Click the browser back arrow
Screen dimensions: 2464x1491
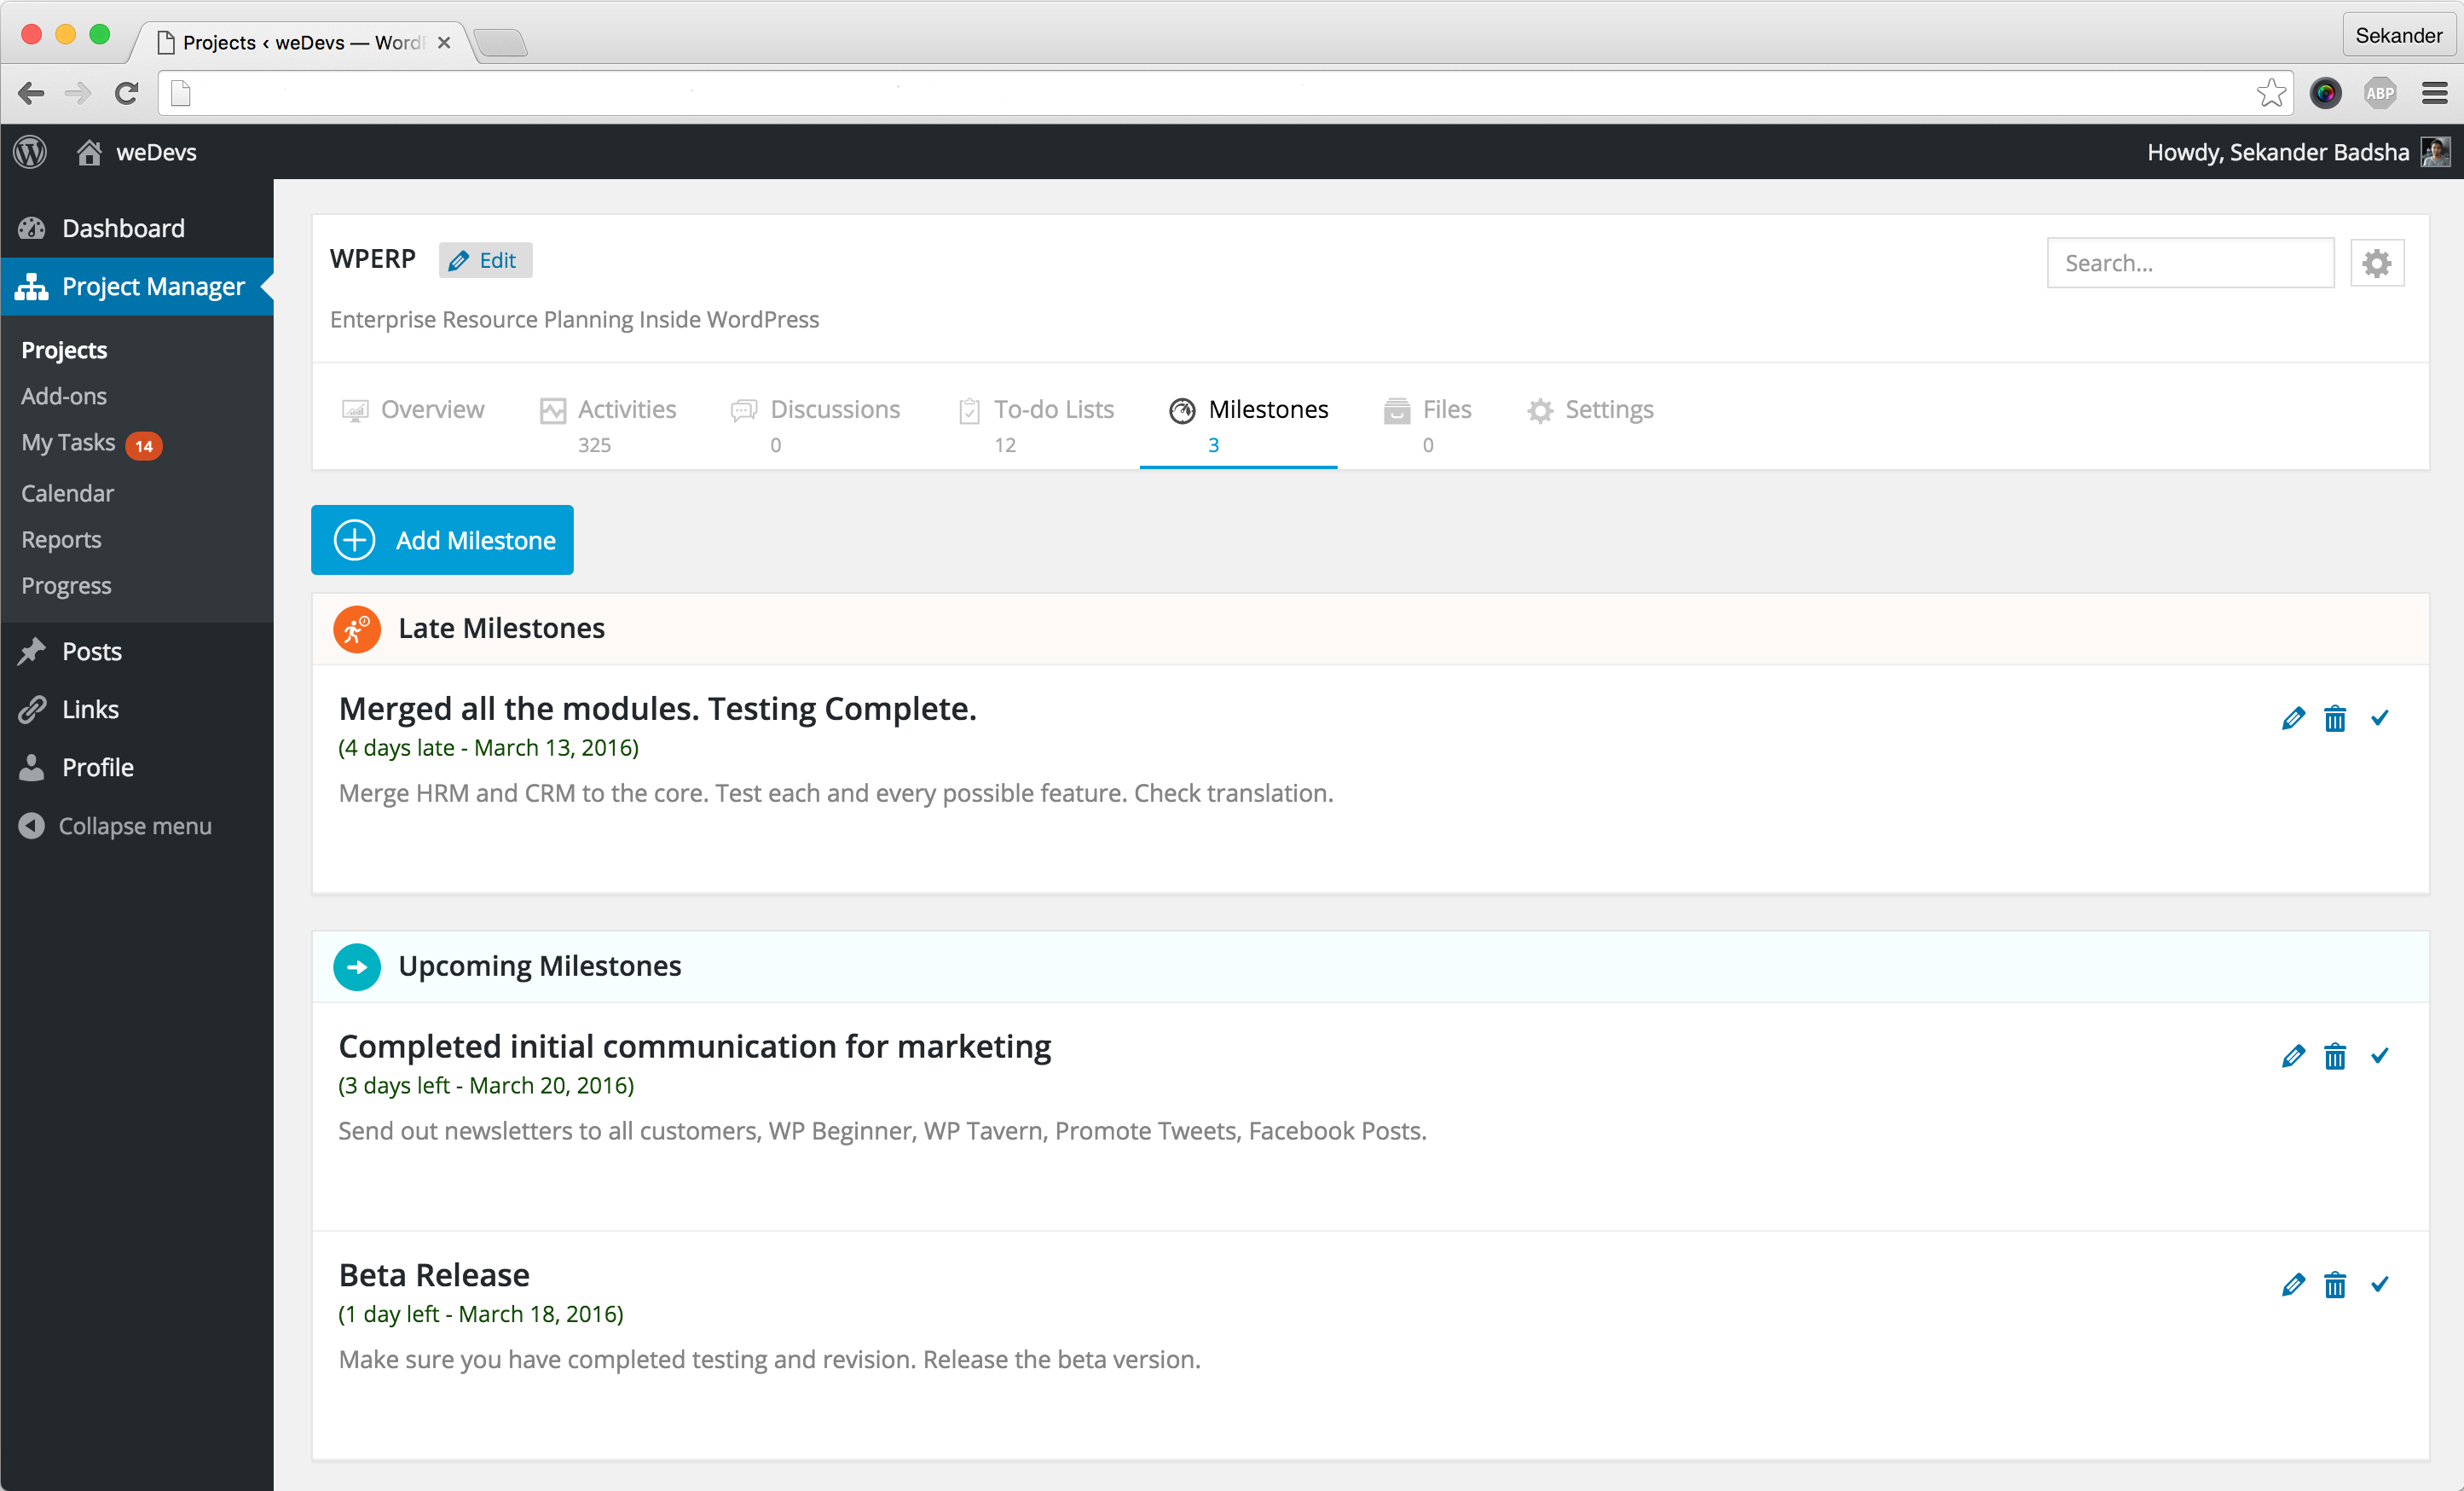tap(31, 94)
